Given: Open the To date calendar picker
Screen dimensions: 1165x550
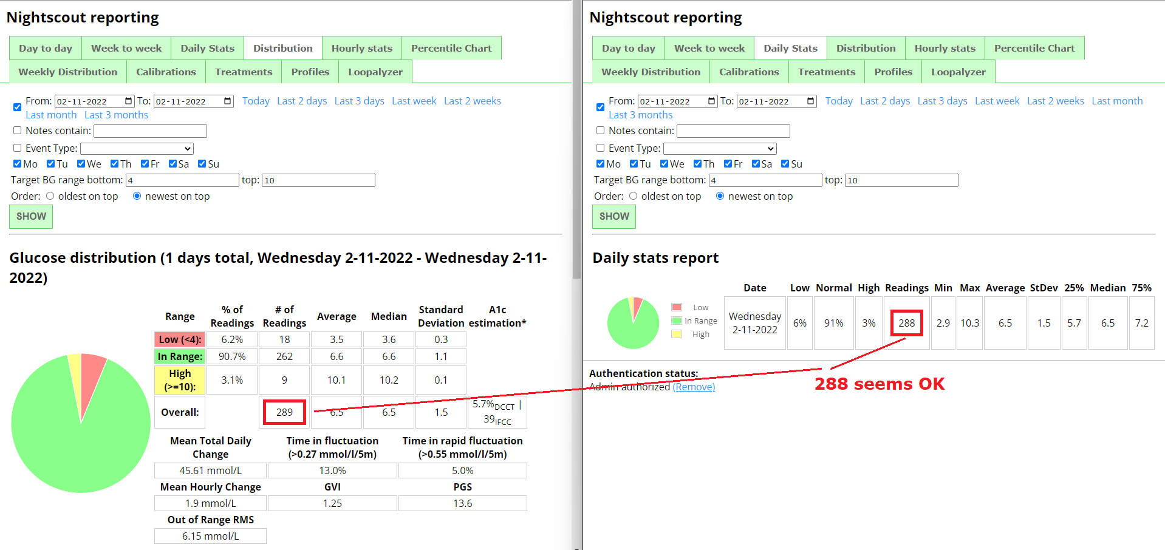Looking at the screenshot, I should pyautogui.click(x=227, y=101).
